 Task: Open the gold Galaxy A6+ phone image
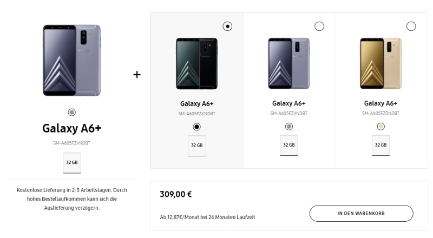pos(381,63)
